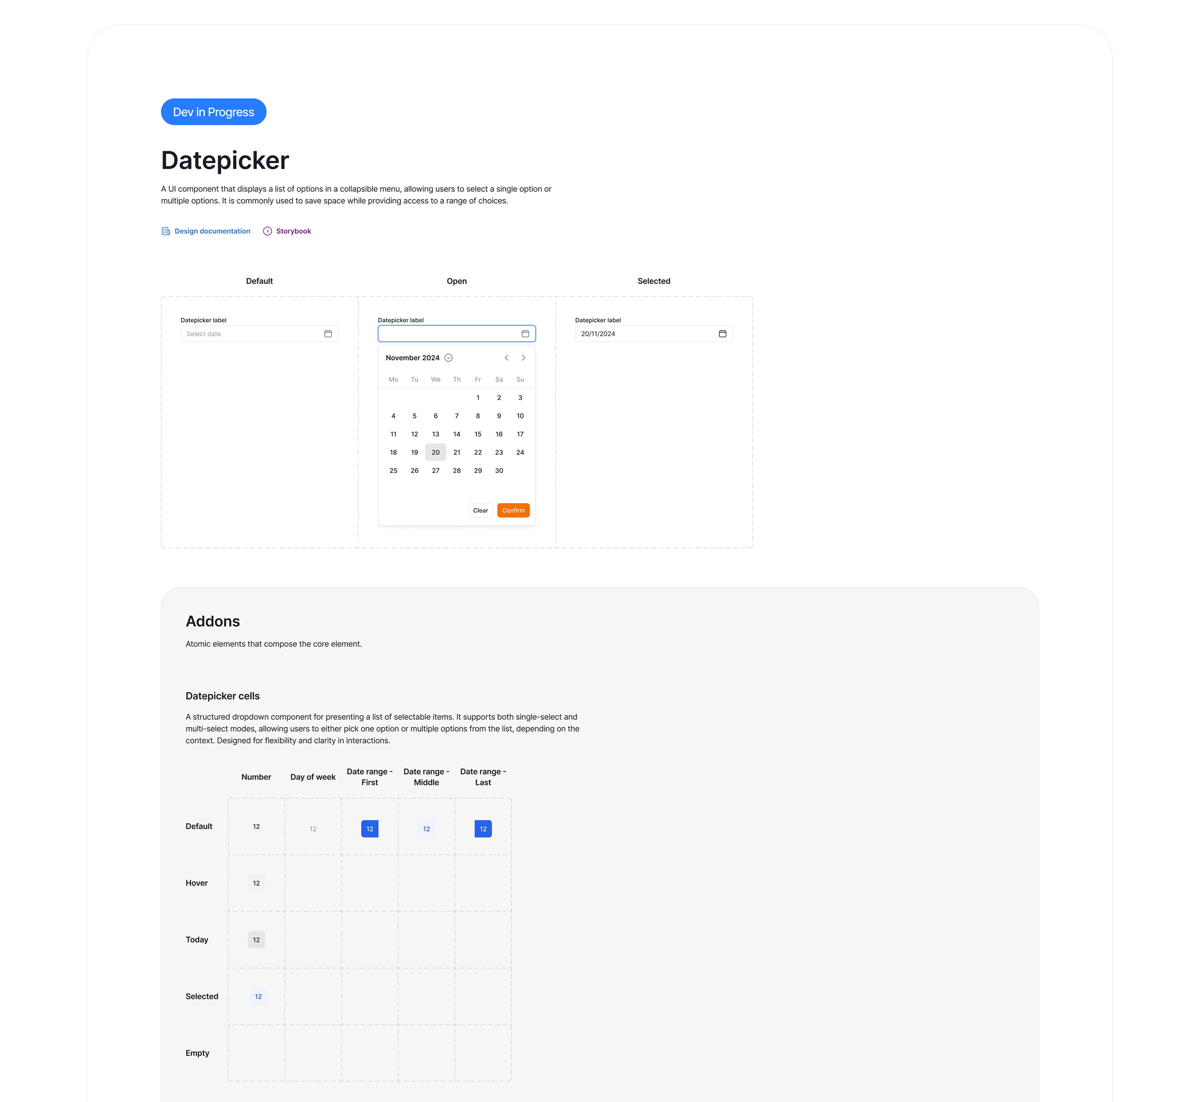
Task: Go to previous month with left chevron
Action: (506, 358)
